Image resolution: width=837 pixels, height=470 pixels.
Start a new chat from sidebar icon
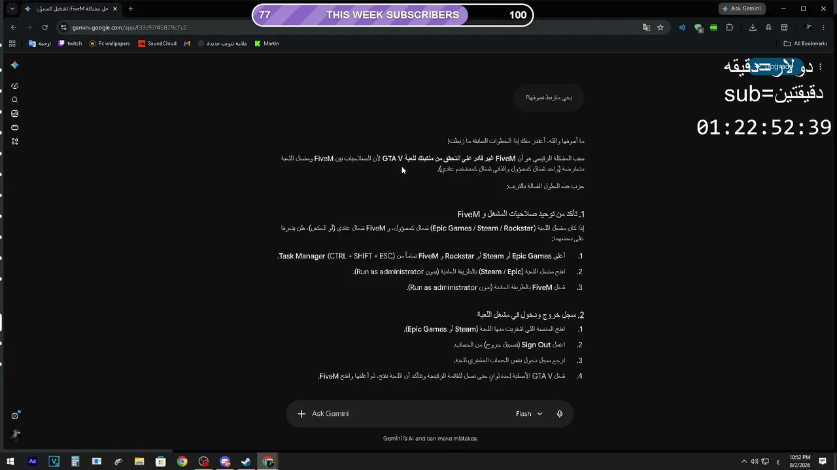click(15, 86)
